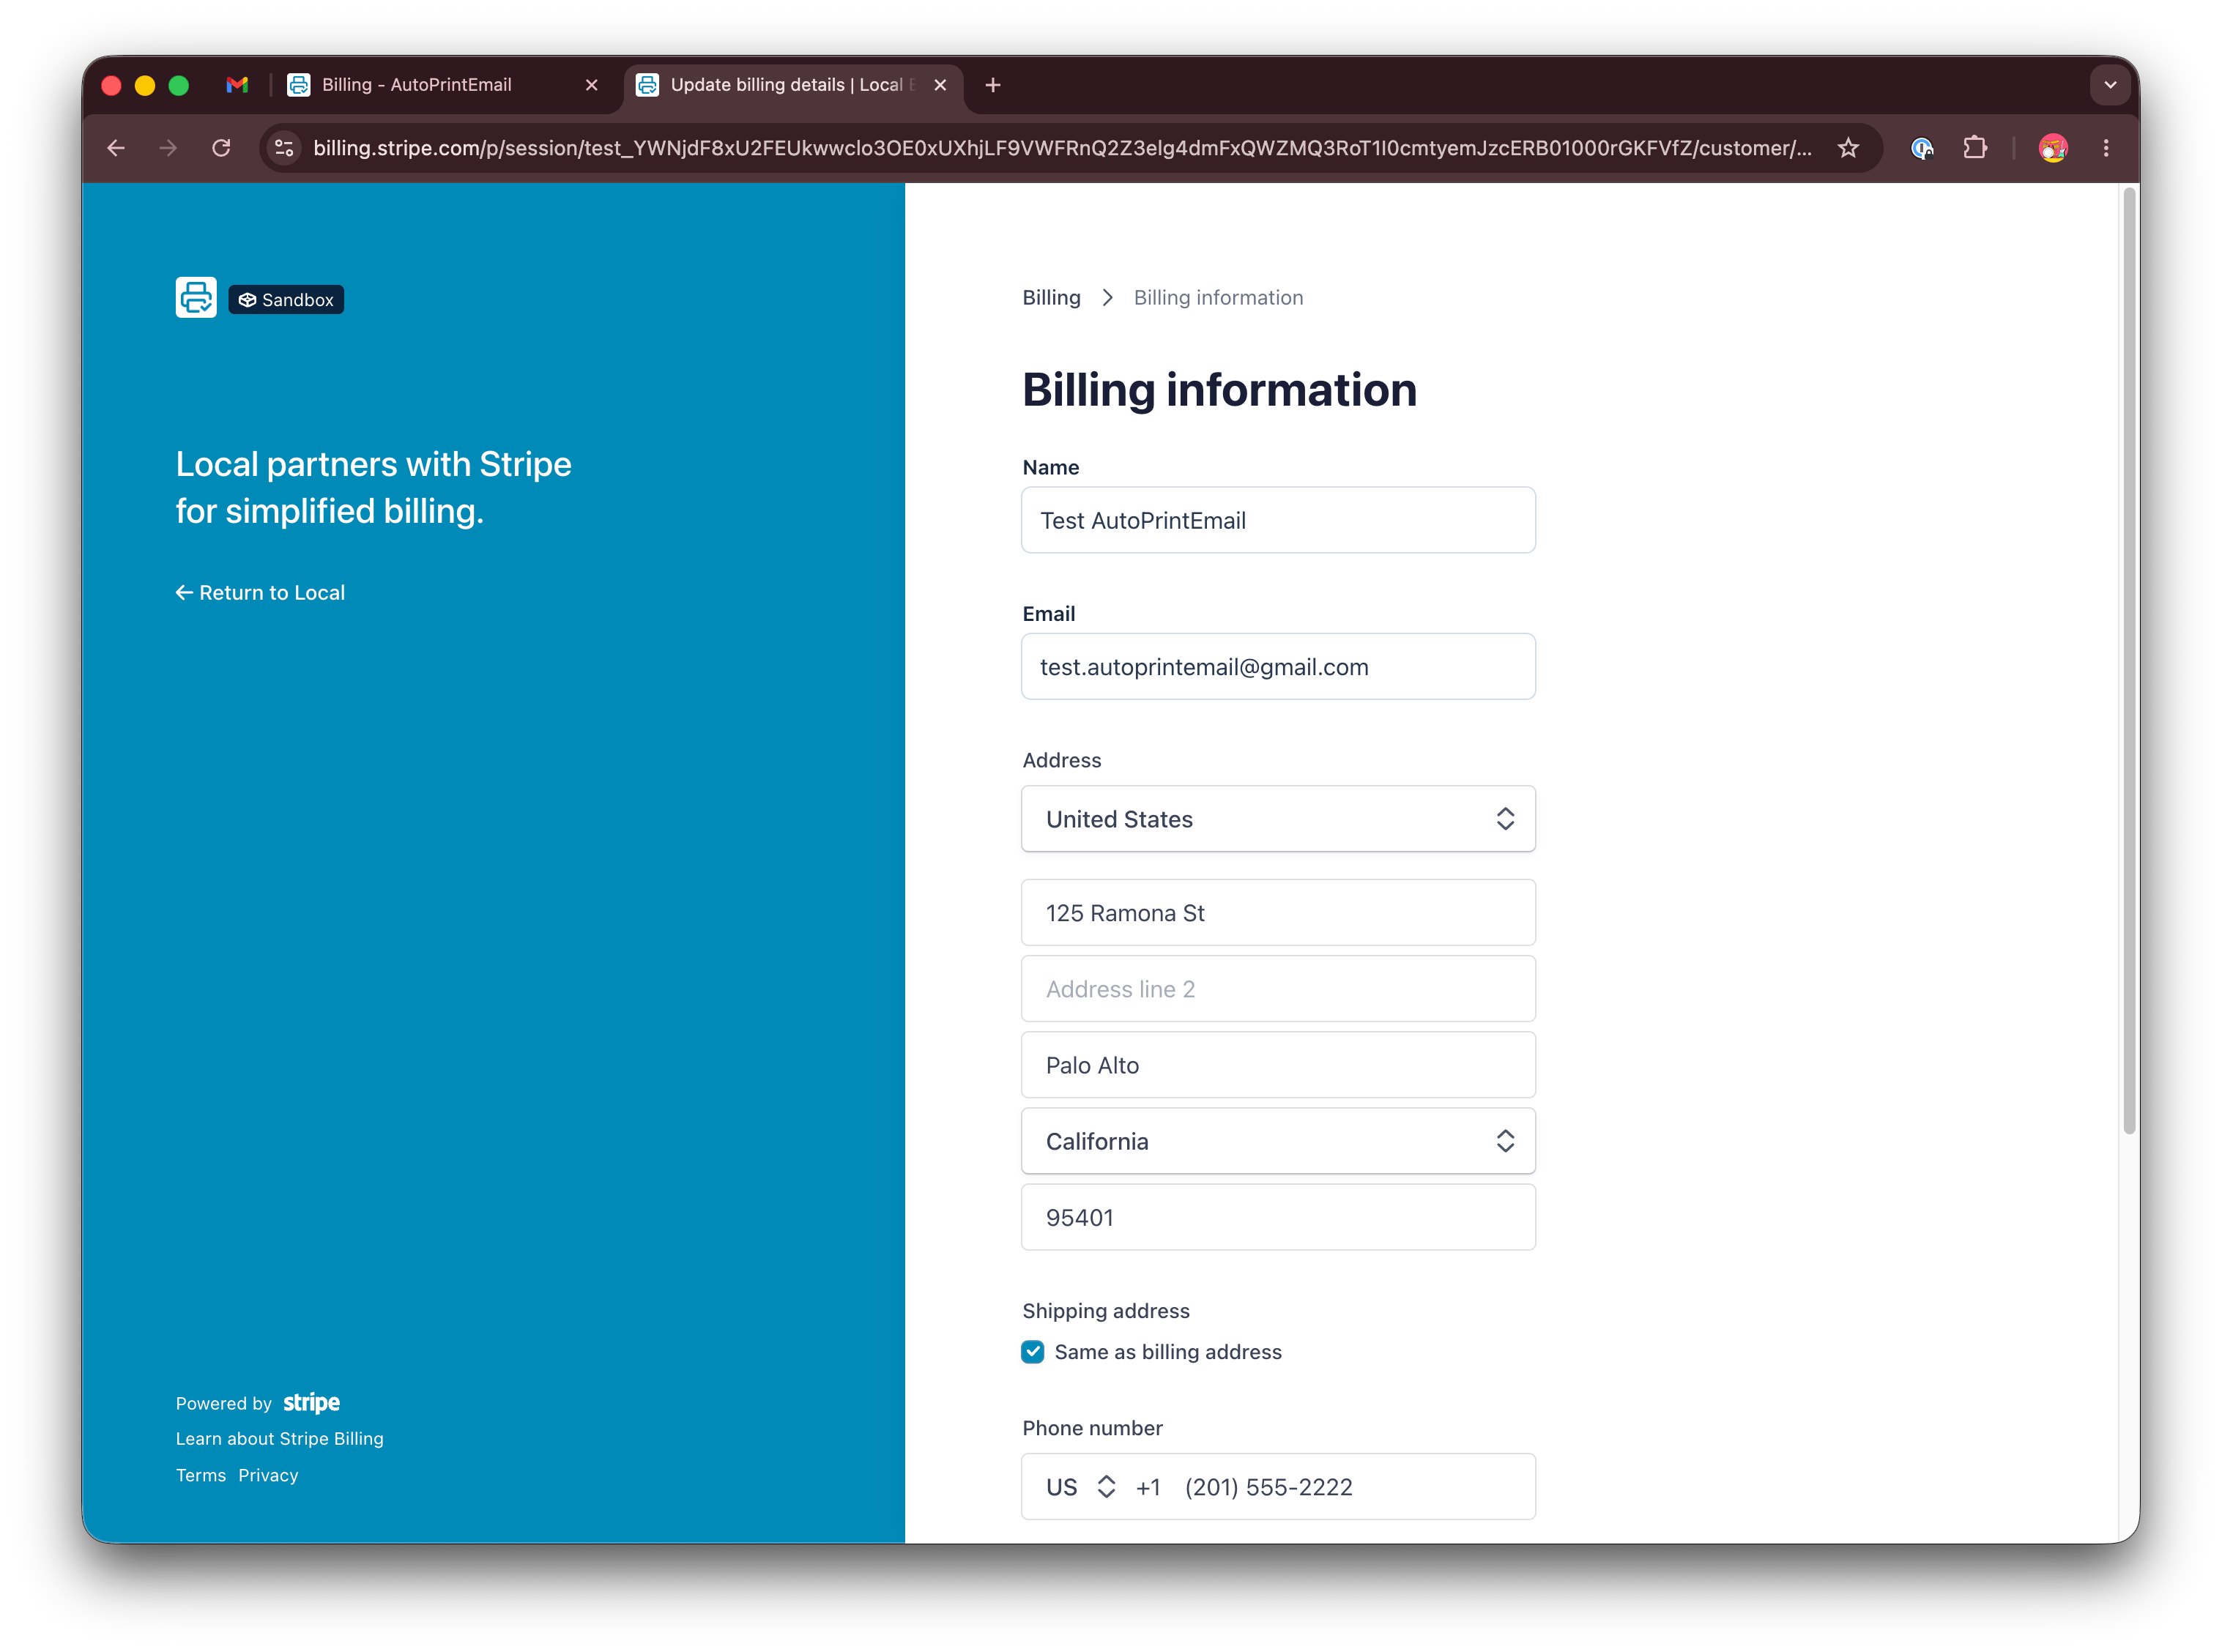
Task: Click the Palo Alto city field
Action: (x=1278, y=1065)
